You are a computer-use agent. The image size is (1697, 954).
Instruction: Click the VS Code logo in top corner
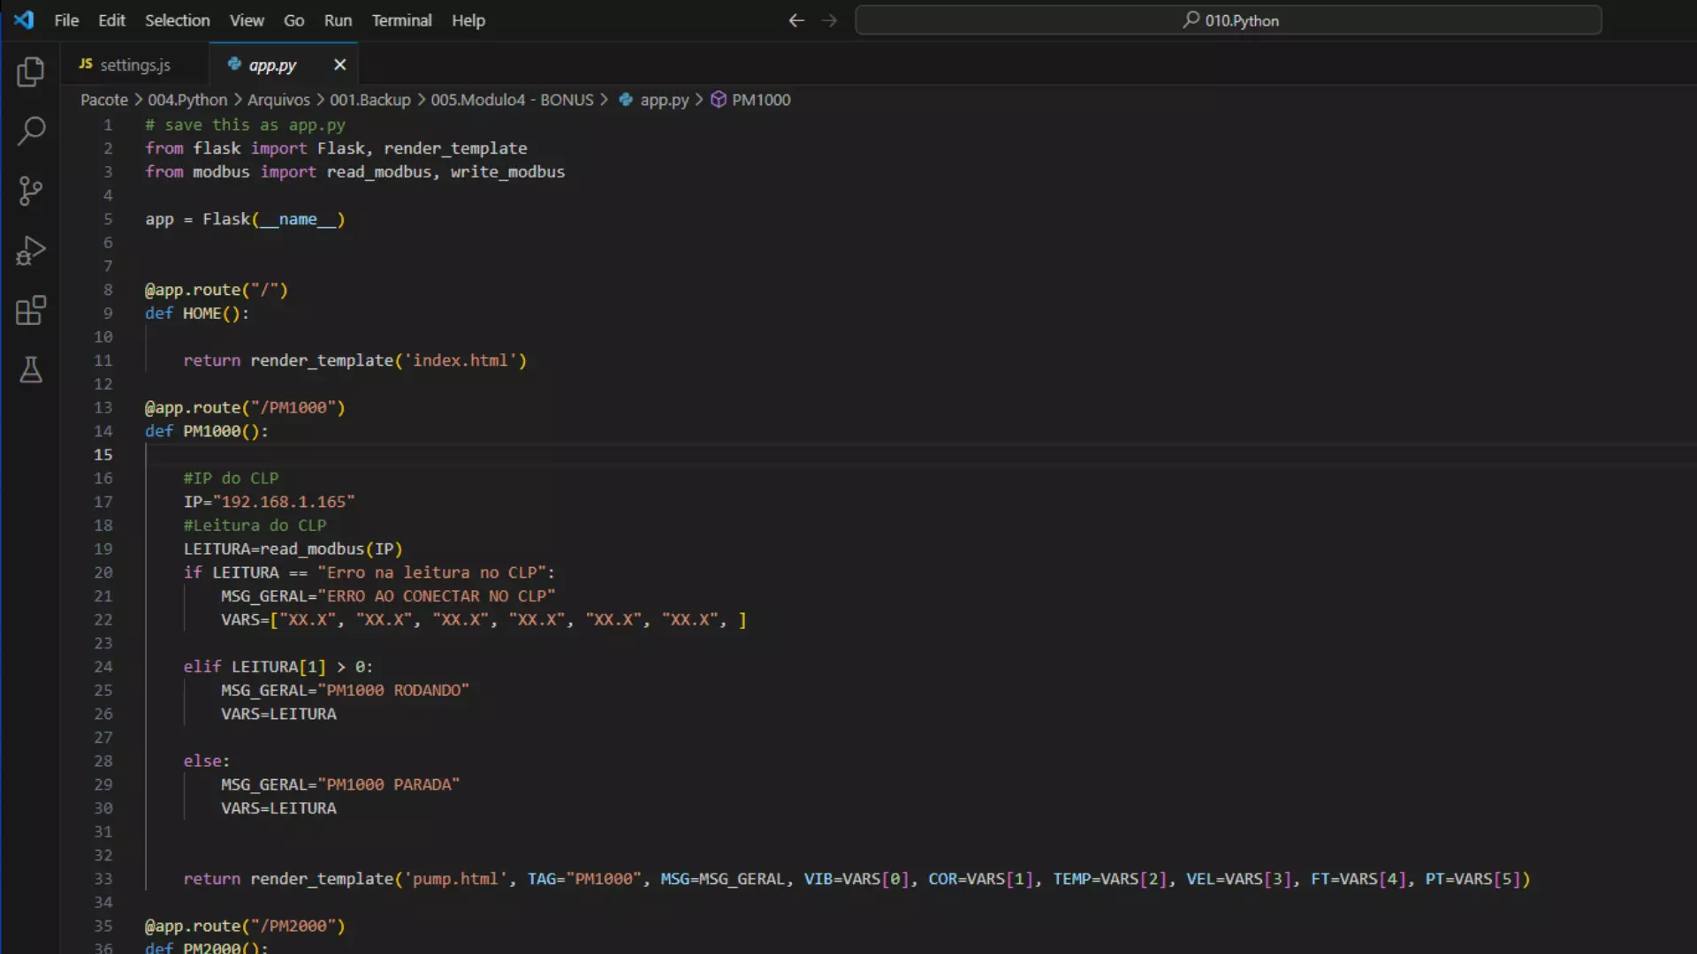click(x=24, y=19)
